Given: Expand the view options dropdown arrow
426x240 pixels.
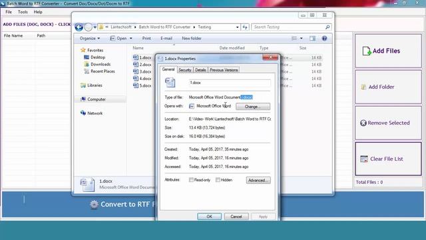Looking at the screenshot, I should tap(302, 39).
